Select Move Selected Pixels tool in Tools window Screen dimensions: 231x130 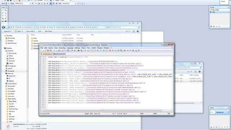point(5,10)
